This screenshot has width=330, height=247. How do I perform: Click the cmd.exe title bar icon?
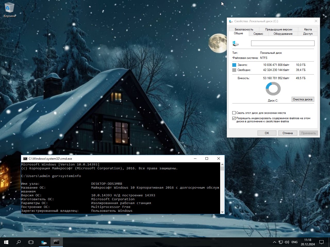click(25, 159)
